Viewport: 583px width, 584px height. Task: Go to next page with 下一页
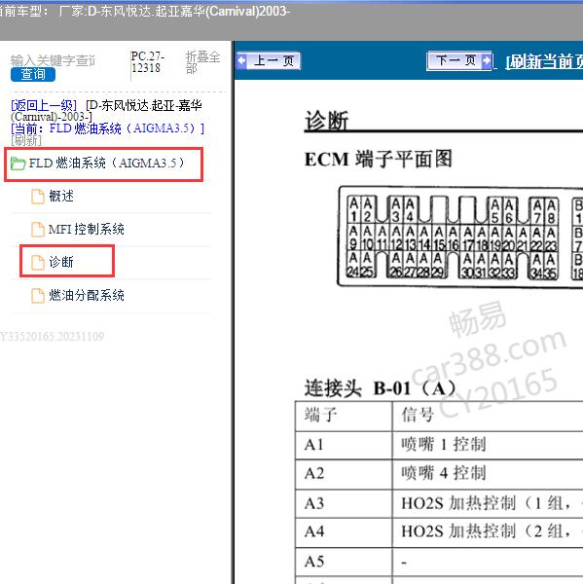(459, 60)
